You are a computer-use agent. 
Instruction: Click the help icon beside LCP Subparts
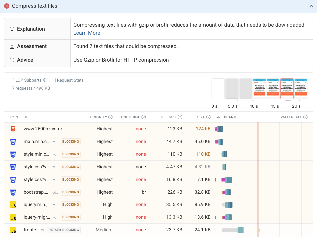pos(45,80)
